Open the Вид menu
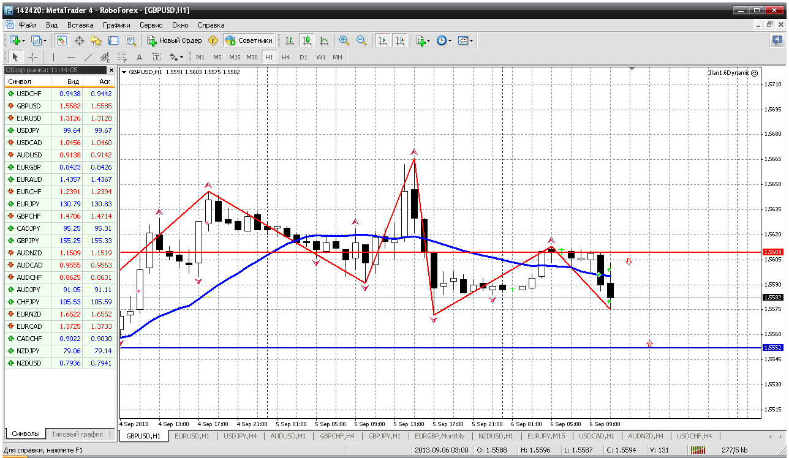The height and width of the screenshot is (458, 789). coord(51,25)
